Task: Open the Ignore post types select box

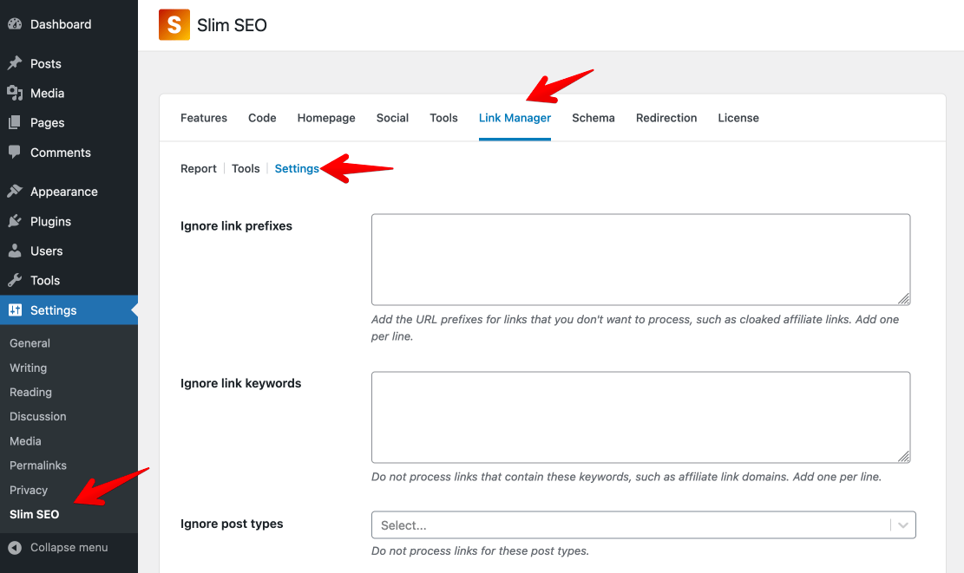Action: click(644, 525)
